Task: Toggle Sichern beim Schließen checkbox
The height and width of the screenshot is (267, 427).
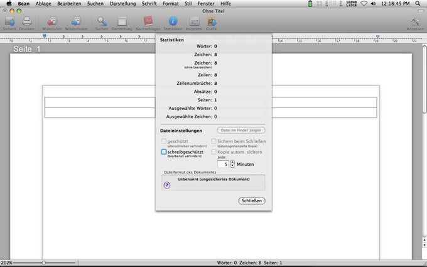Action: (213, 141)
